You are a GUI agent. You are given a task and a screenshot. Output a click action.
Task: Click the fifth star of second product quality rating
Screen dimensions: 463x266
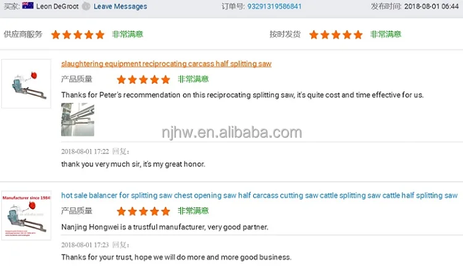(x=165, y=211)
